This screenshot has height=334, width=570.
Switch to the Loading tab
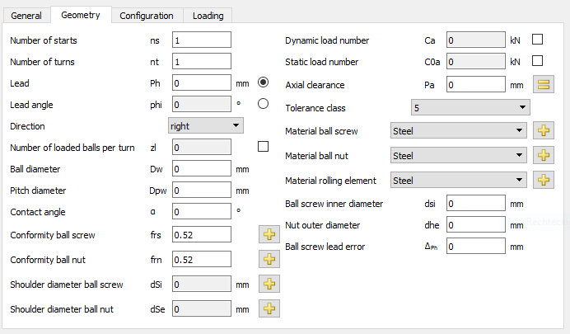(208, 15)
